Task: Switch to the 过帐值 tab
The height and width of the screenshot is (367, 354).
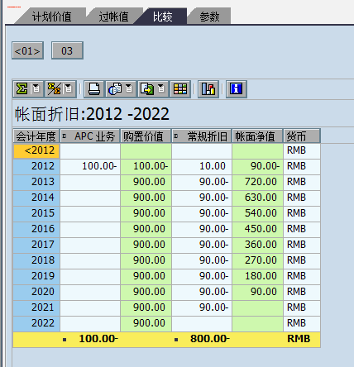Action: [113, 17]
